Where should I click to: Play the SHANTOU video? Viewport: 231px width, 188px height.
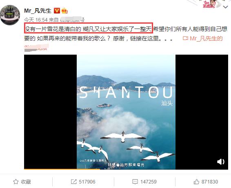tap(126, 112)
